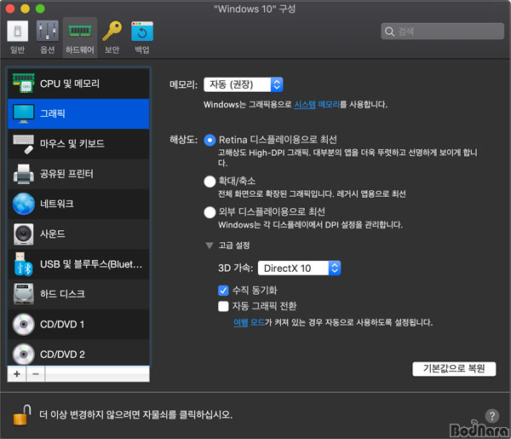The image size is (511, 439).
Task: Click the padlock icon to prevent changes
Action: (x=22, y=415)
